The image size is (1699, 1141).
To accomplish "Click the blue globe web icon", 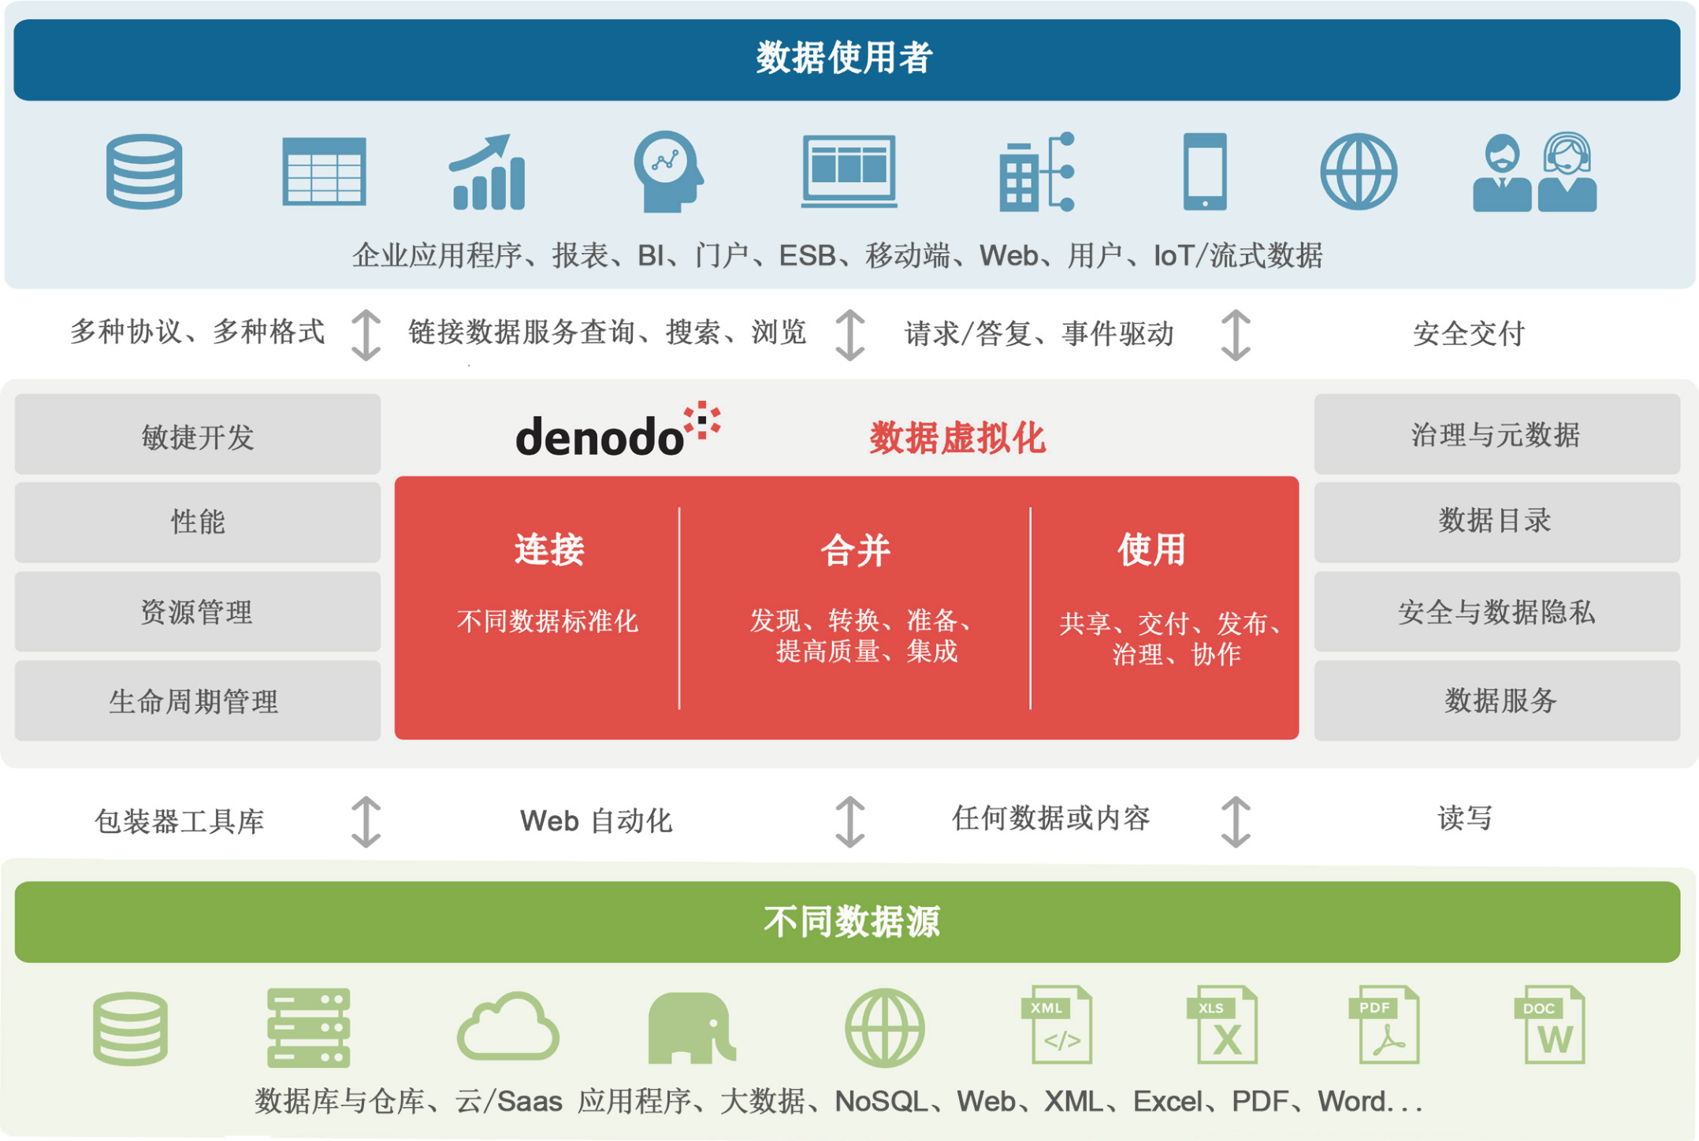I will (x=1359, y=172).
